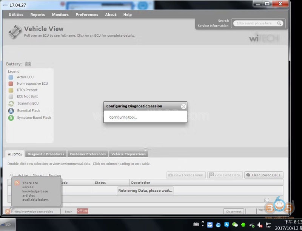Click the Scanning ECU legend icon
This screenshot has height=231, width=302.
pyautogui.click(x=11, y=103)
